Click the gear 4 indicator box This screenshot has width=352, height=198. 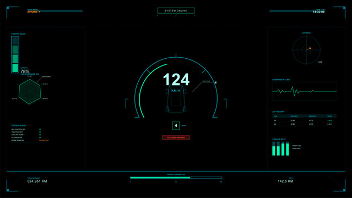(x=176, y=125)
